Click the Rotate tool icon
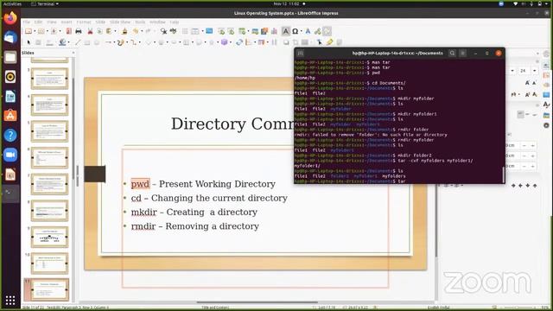This screenshot has height=311, width=553. click(x=239, y=42)
